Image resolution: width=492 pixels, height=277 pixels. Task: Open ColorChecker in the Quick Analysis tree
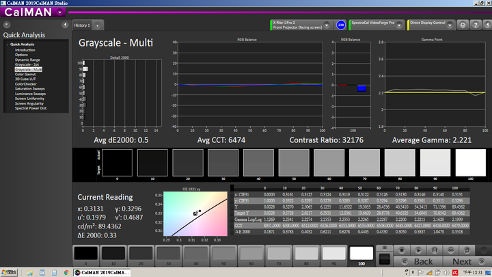(x=26, y=84)
